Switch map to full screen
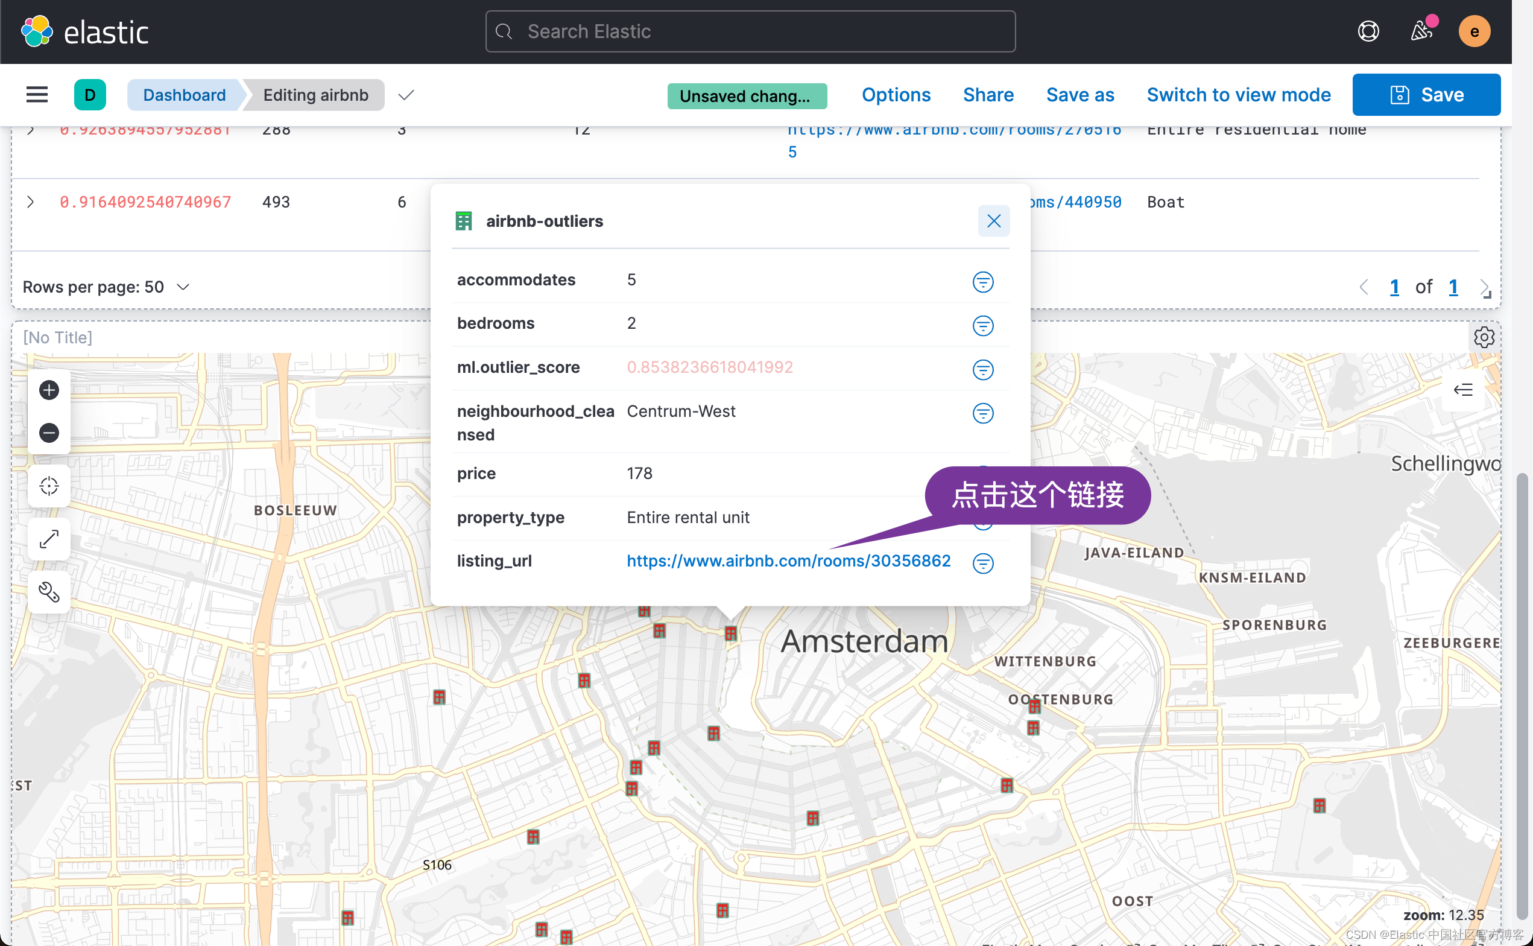Image resolution: width=1533 pixels, height=946 pixels. click(49, 539)
